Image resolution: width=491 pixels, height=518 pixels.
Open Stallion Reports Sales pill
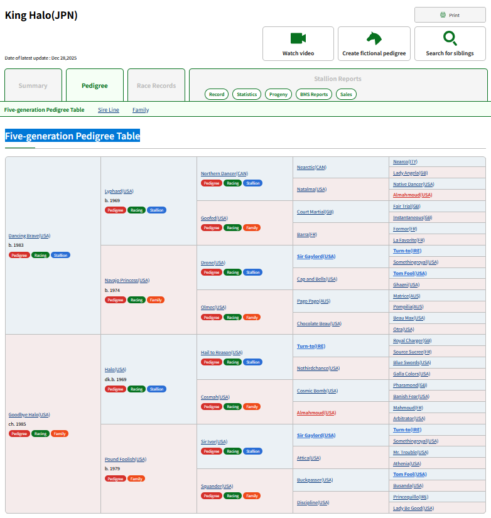346,94
